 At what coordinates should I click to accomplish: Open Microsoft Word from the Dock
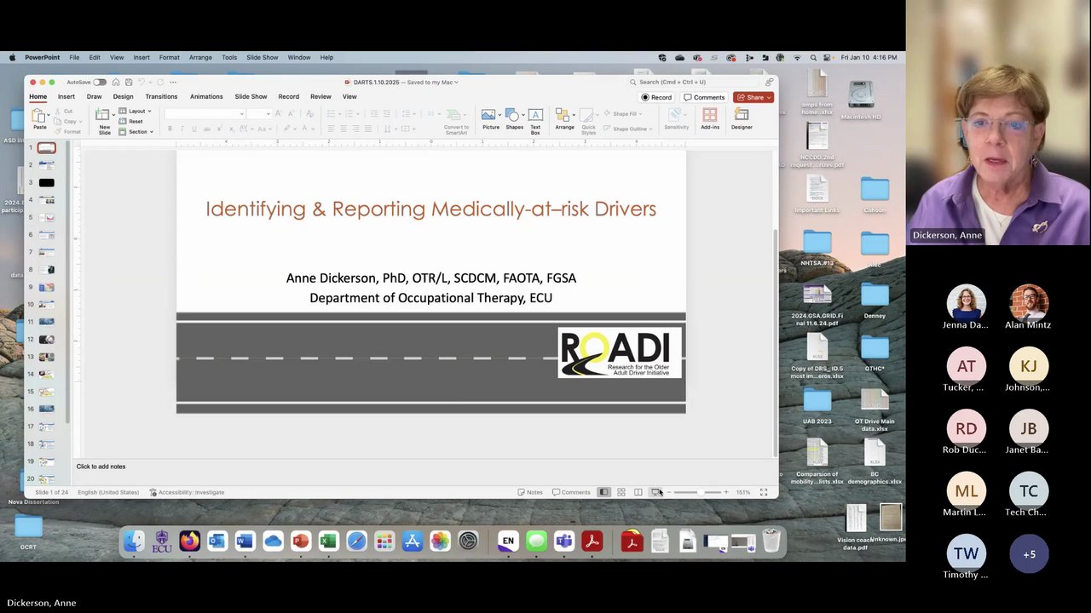coord(245,541)
